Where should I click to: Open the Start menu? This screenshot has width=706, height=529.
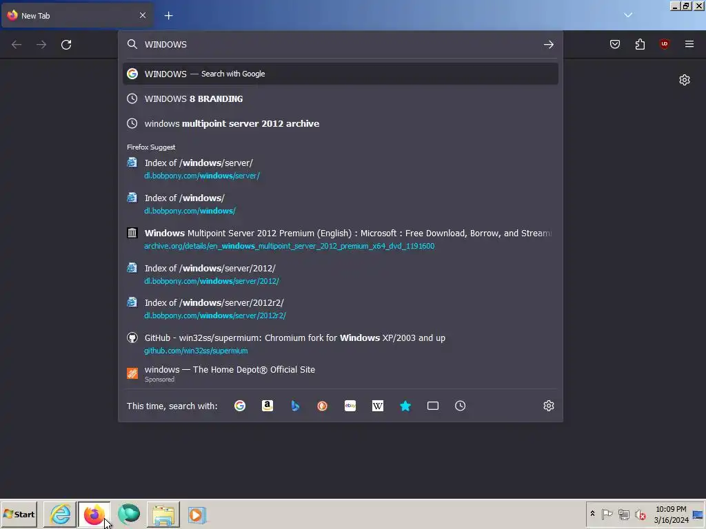click(19, 514)
